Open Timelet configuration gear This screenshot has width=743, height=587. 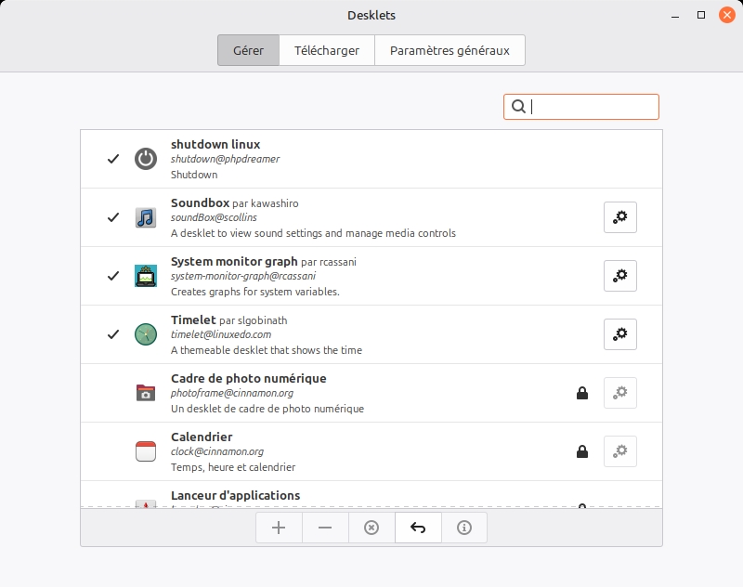[x=620, y=334]
